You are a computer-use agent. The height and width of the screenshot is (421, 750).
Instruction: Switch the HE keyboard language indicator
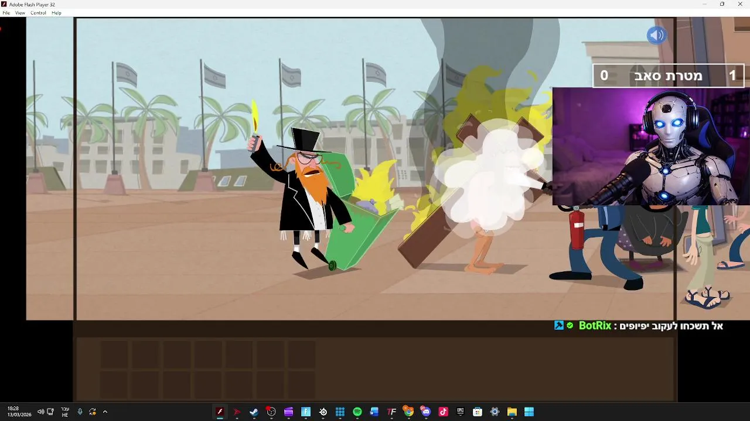coord(65,412)
